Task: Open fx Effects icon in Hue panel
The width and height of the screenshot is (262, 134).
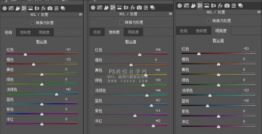Action: 43,8
